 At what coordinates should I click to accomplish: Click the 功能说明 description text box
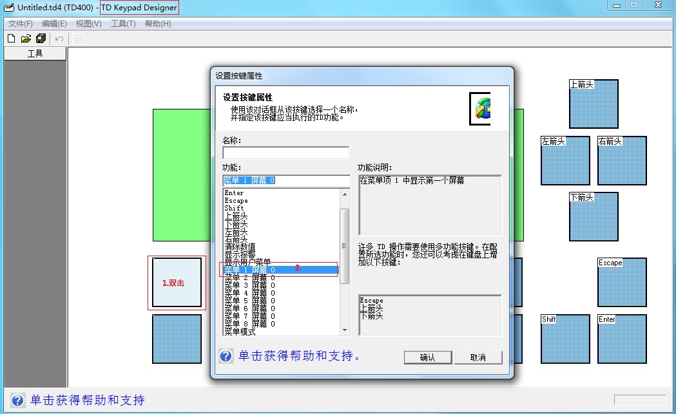[x=430, y=205]
